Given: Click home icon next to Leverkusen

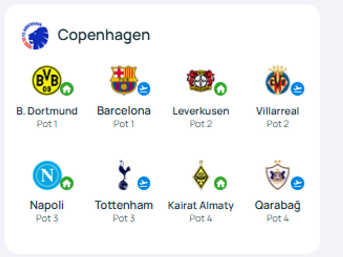Looking at the screenshot, I should pos(220,89).
